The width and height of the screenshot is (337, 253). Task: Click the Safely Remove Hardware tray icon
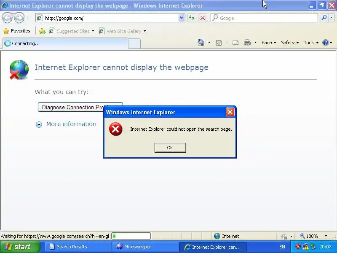tap(313, 247)
